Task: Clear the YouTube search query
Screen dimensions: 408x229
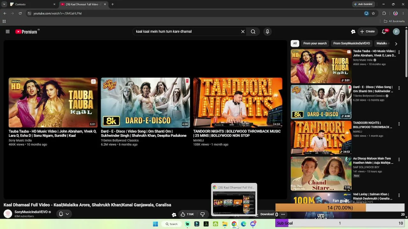Action: (x=243, y=31)
